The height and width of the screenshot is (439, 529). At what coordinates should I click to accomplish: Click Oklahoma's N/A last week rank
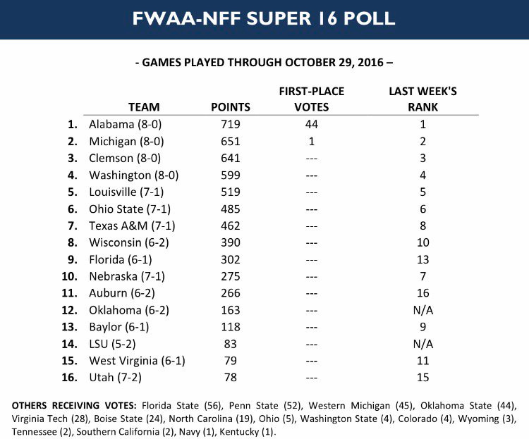coord(422,310)
